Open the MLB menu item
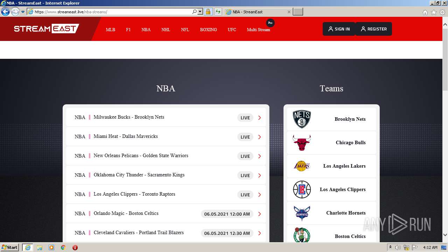448x252 pixels. [111, 30]
